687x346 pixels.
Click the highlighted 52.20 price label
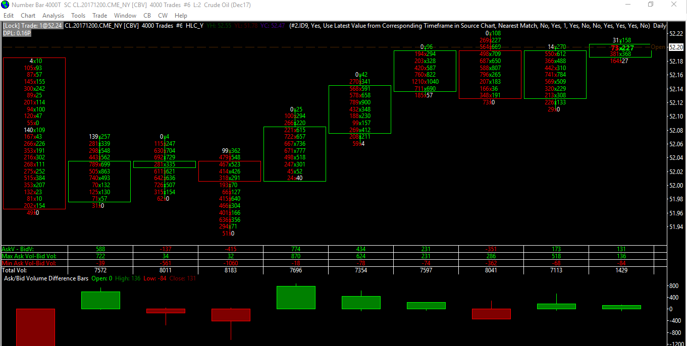[676, 47]
